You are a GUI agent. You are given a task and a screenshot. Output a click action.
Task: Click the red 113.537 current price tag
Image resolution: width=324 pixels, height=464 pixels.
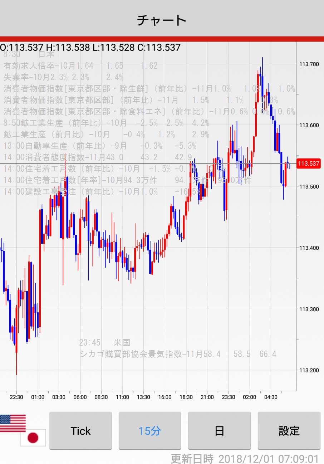click(309, 163)
